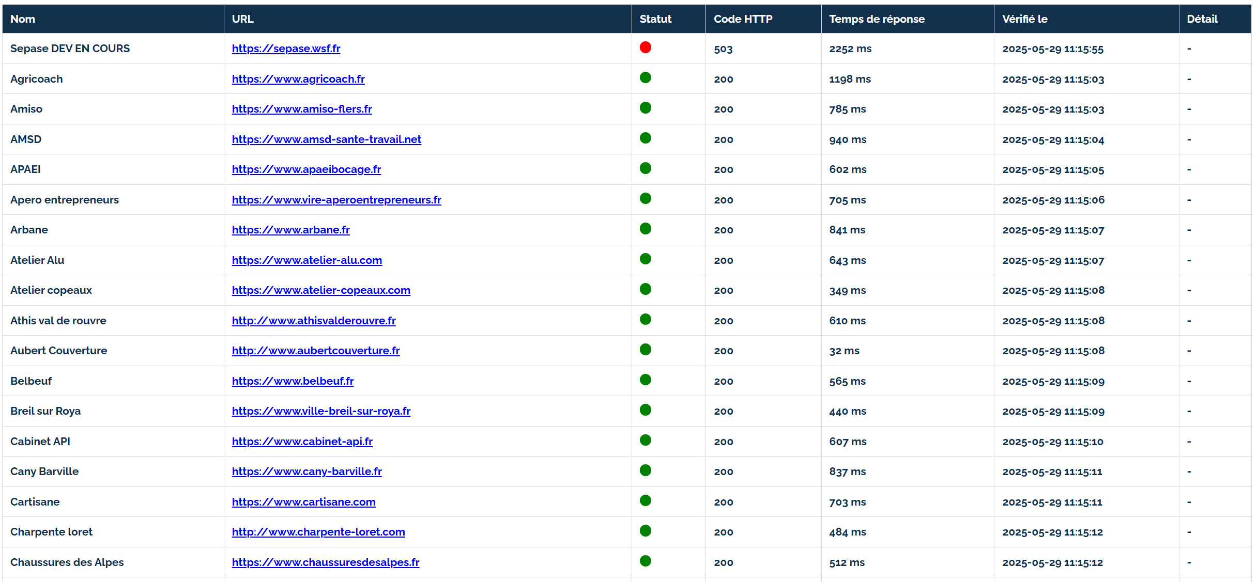Open the aubertcouverture.fr link
The height and width of the screenshot is (582, 1258).
316,351
